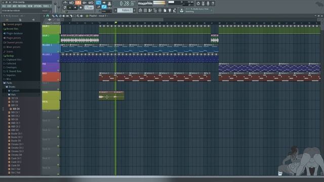This screenshot has width=324, height=182.
Task: Select the playback speaker tool in playlist
Action: (x=82, y=16)
